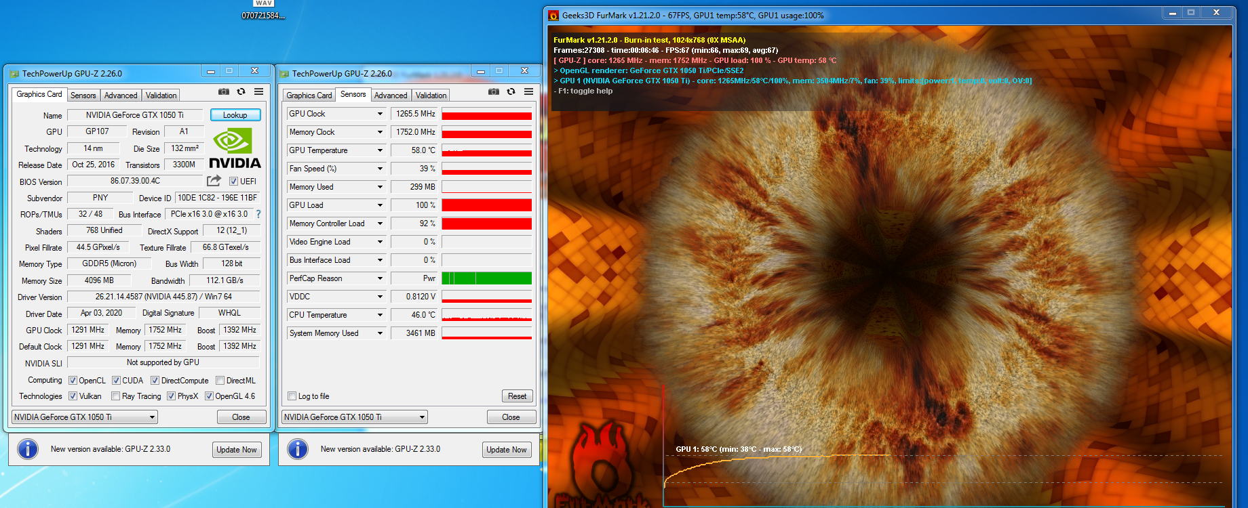This screenshot has width=1248, height=508.
Task: Toggle the OpenGL 4.6 checkbox
Action: 209,396
